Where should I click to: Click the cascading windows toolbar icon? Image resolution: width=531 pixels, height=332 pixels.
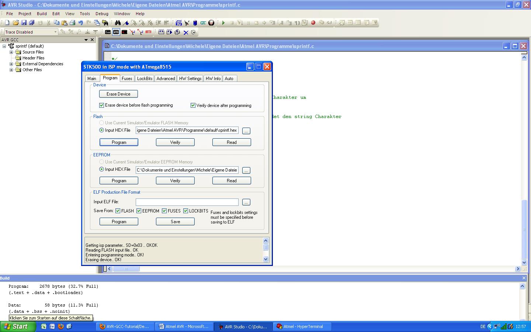pyautogui.click(x=97, y=23)
